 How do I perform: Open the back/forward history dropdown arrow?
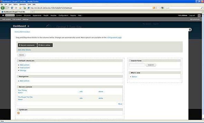(9, 8)
